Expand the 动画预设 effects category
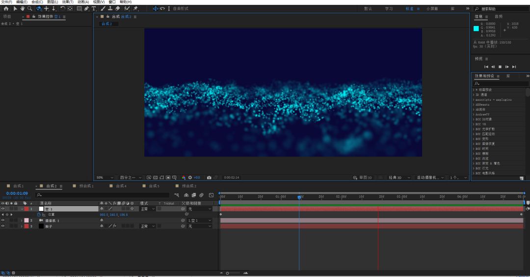The width and height of the screenshot is (530, 277). pyautogui.click(x=474, y=90)
